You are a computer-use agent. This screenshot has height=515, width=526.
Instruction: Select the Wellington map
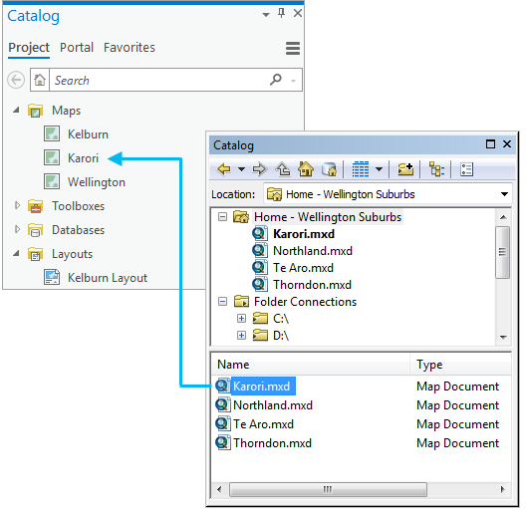(97, 182)
